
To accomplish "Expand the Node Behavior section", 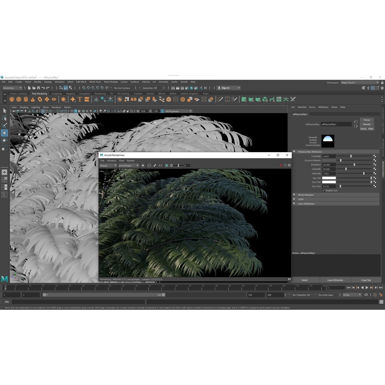I will click(294, 195).
